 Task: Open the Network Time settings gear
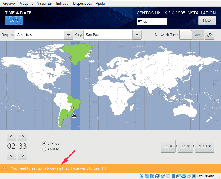(x=209, y=35)
